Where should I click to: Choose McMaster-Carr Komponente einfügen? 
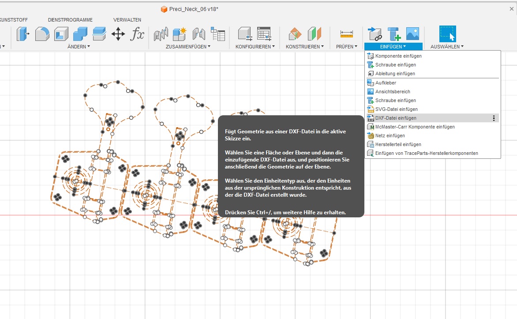[433, 127]
